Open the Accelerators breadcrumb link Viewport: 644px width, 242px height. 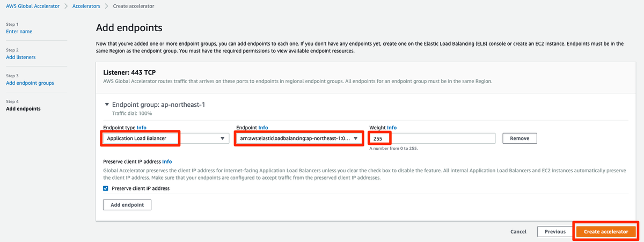(86, 5)
